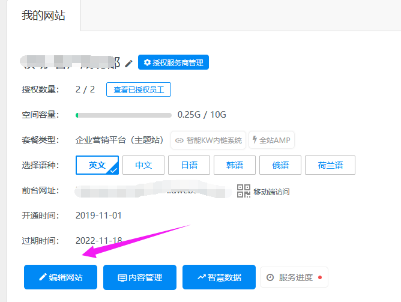The width and height of the screenshot is (401, 302).
Task: Click the 2022-11-18 expiry date
Action: 98,241
